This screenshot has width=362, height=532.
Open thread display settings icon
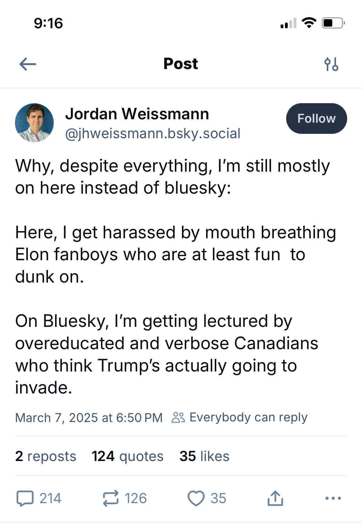(x=331, y=64)
